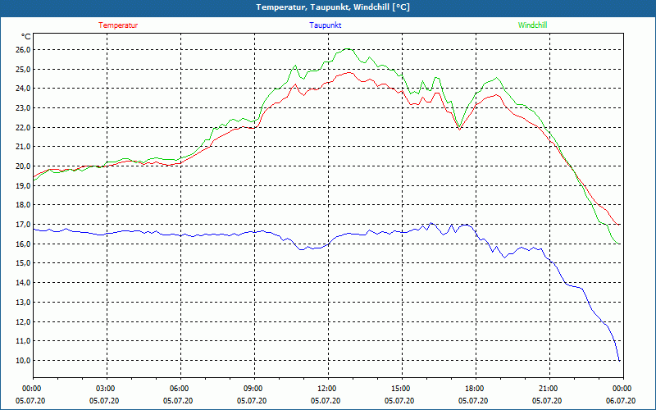Click the 18,0 y-axis label

pos(23,204)
